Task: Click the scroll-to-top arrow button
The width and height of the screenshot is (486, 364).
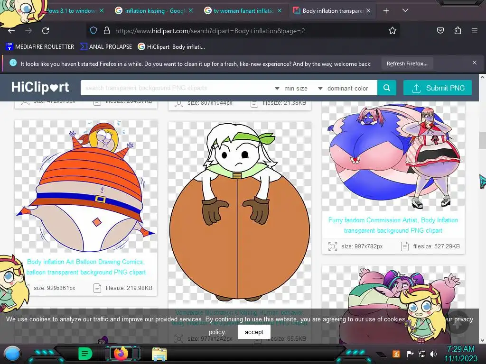Action: click(458, 322)
